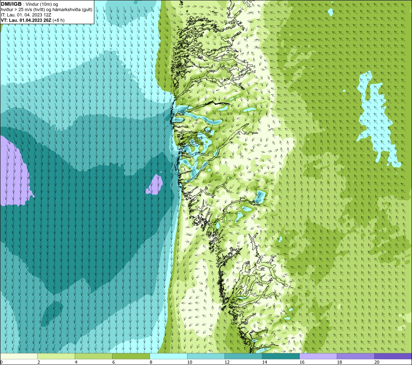
Task: Click the DMI/IGB title text
Action: pyautogui.click(x=11, y=4)
